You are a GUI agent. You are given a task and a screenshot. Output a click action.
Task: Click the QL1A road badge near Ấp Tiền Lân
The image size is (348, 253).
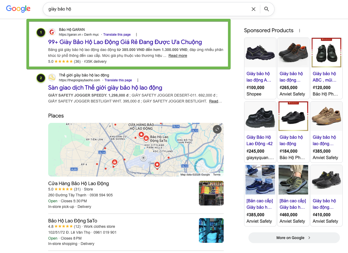click(102, 152)
